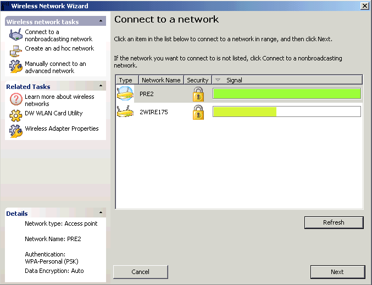
Task: Open Create an ad hoc network
Action: tap(59, 48)
